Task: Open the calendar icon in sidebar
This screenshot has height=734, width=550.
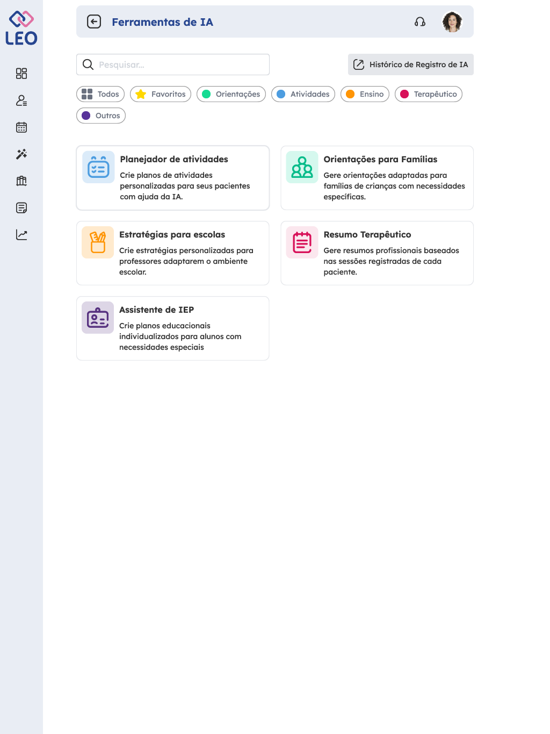Action: [21, 127]
